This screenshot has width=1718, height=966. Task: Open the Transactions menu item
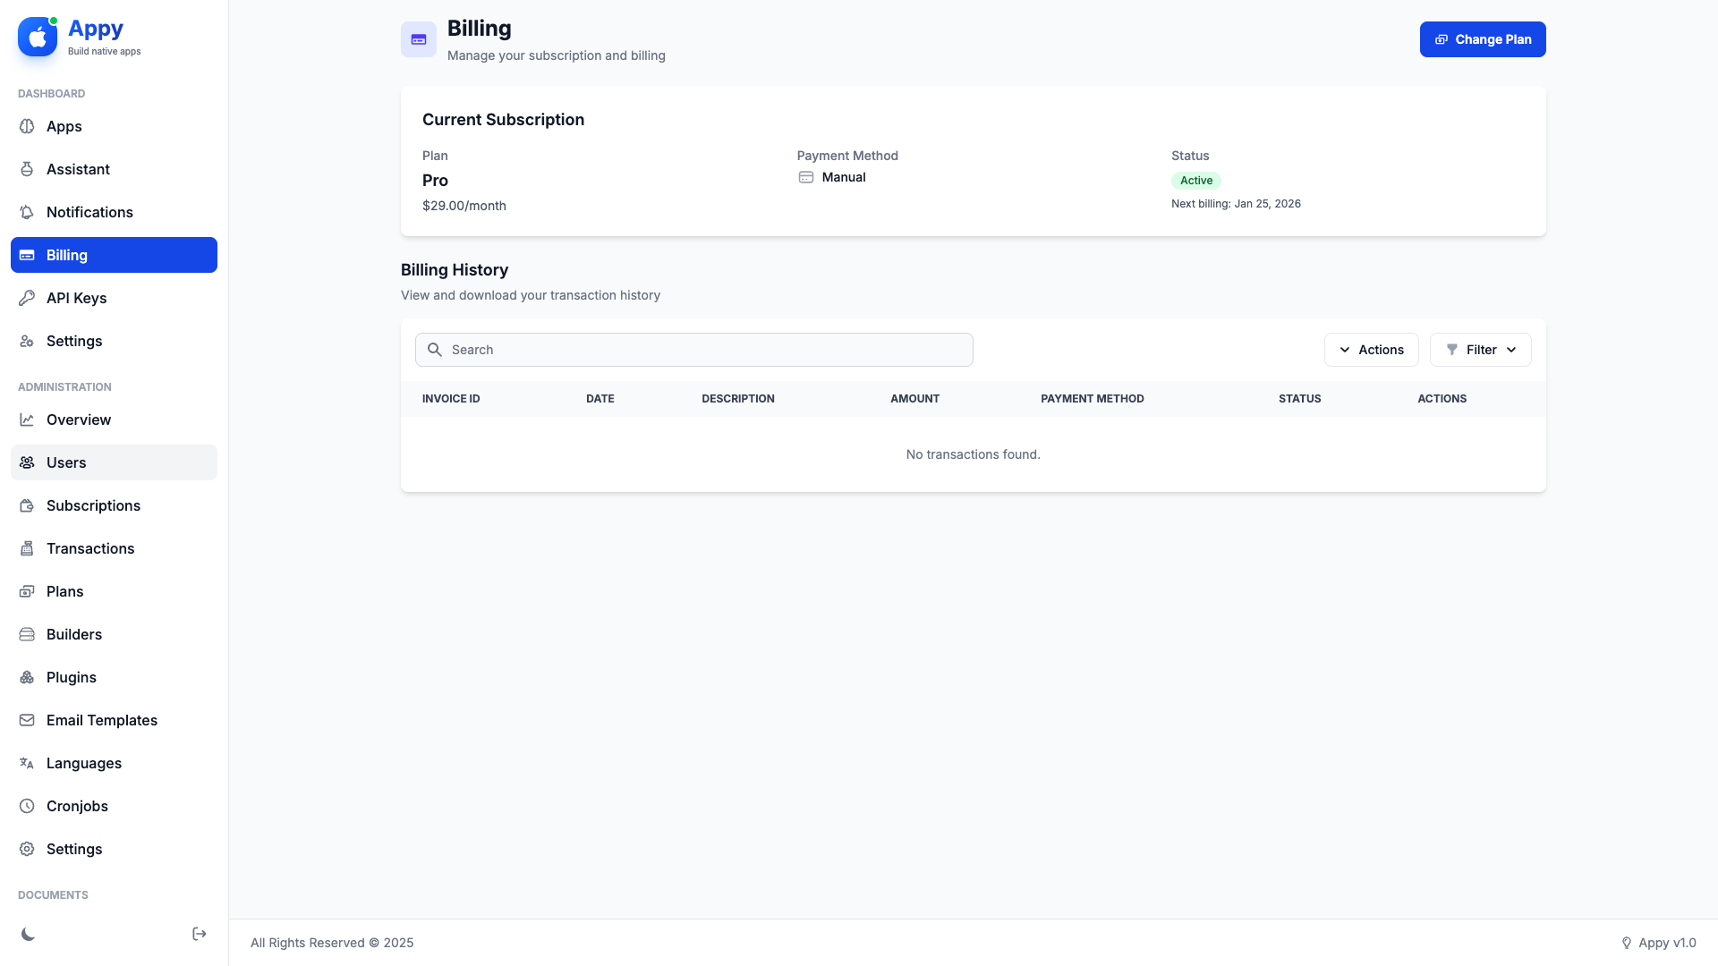coord(90,548)
